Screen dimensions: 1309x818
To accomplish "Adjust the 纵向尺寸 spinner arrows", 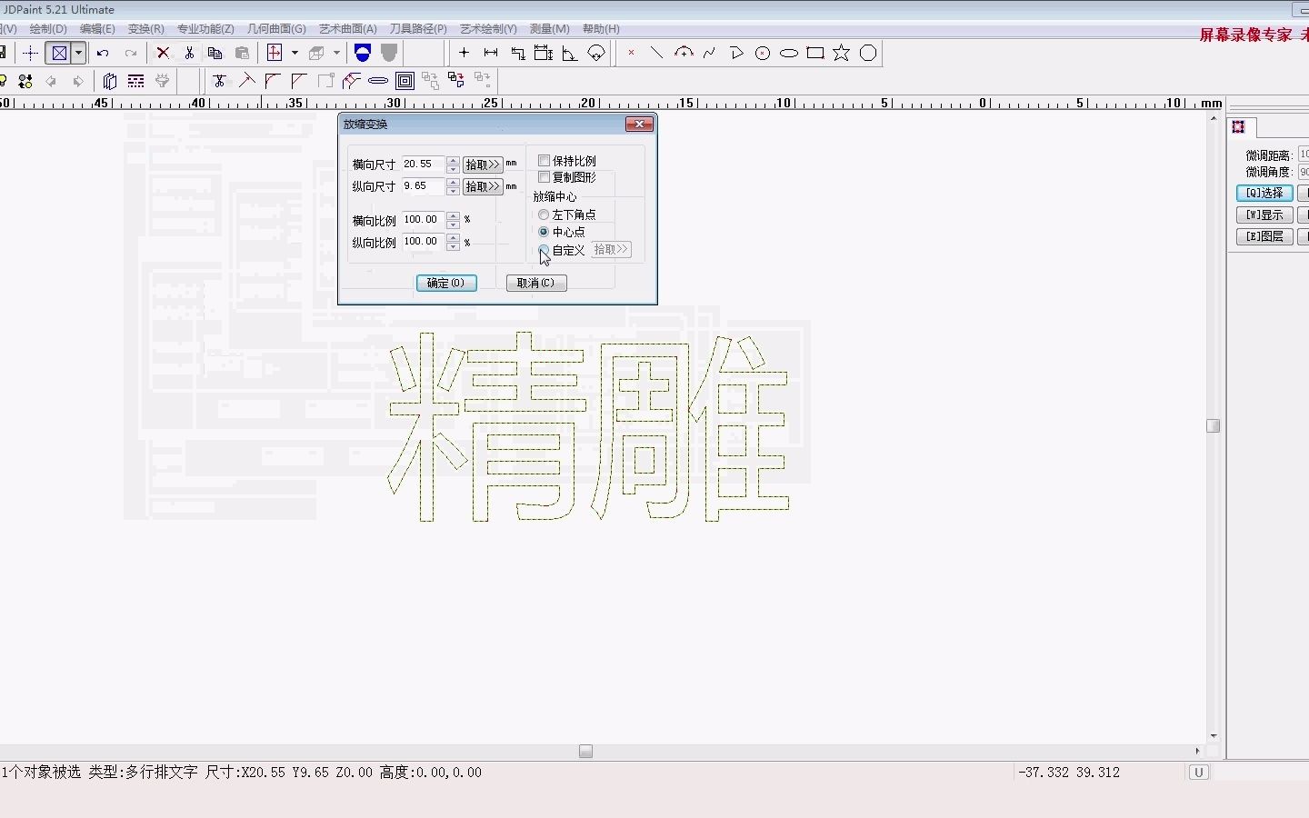I will tap(453, 186).
